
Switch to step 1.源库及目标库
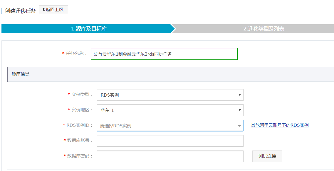click(x=89, y=29)
